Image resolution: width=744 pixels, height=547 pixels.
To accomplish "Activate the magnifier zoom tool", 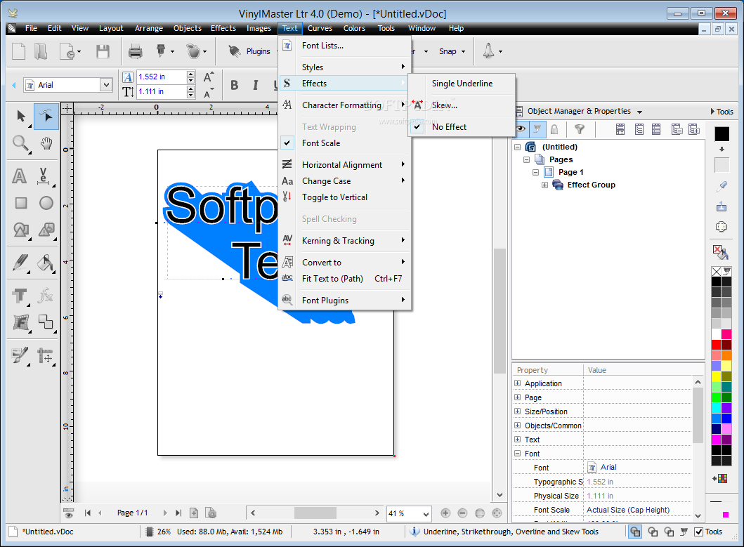I will pos(21,143).
